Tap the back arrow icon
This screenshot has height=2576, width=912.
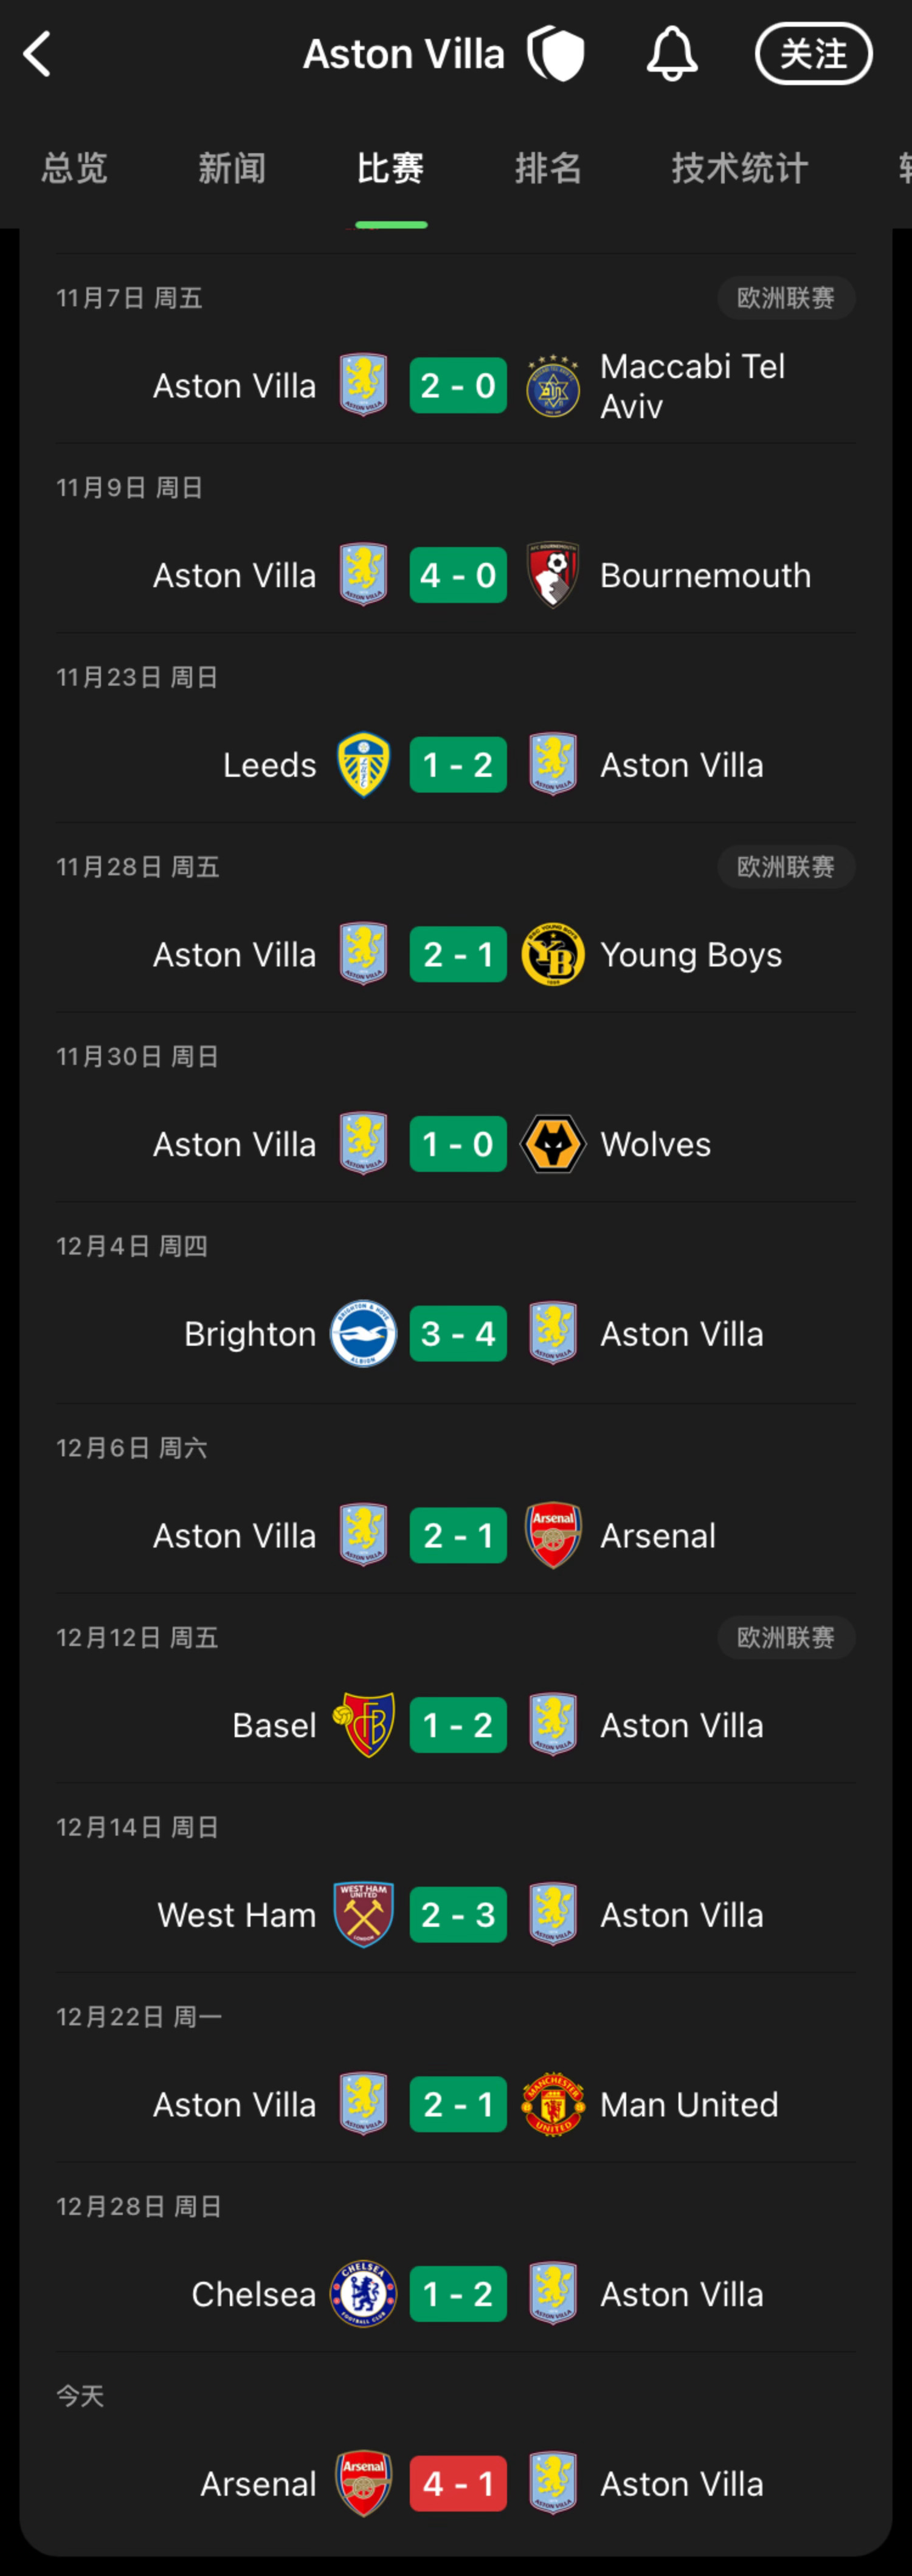[x=38, y=54]
